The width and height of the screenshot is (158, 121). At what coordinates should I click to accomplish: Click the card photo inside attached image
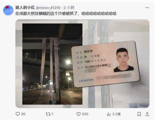click(106, 64)
